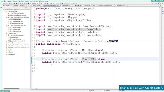Click the Open Perspective icon

[x=156, y=3]
